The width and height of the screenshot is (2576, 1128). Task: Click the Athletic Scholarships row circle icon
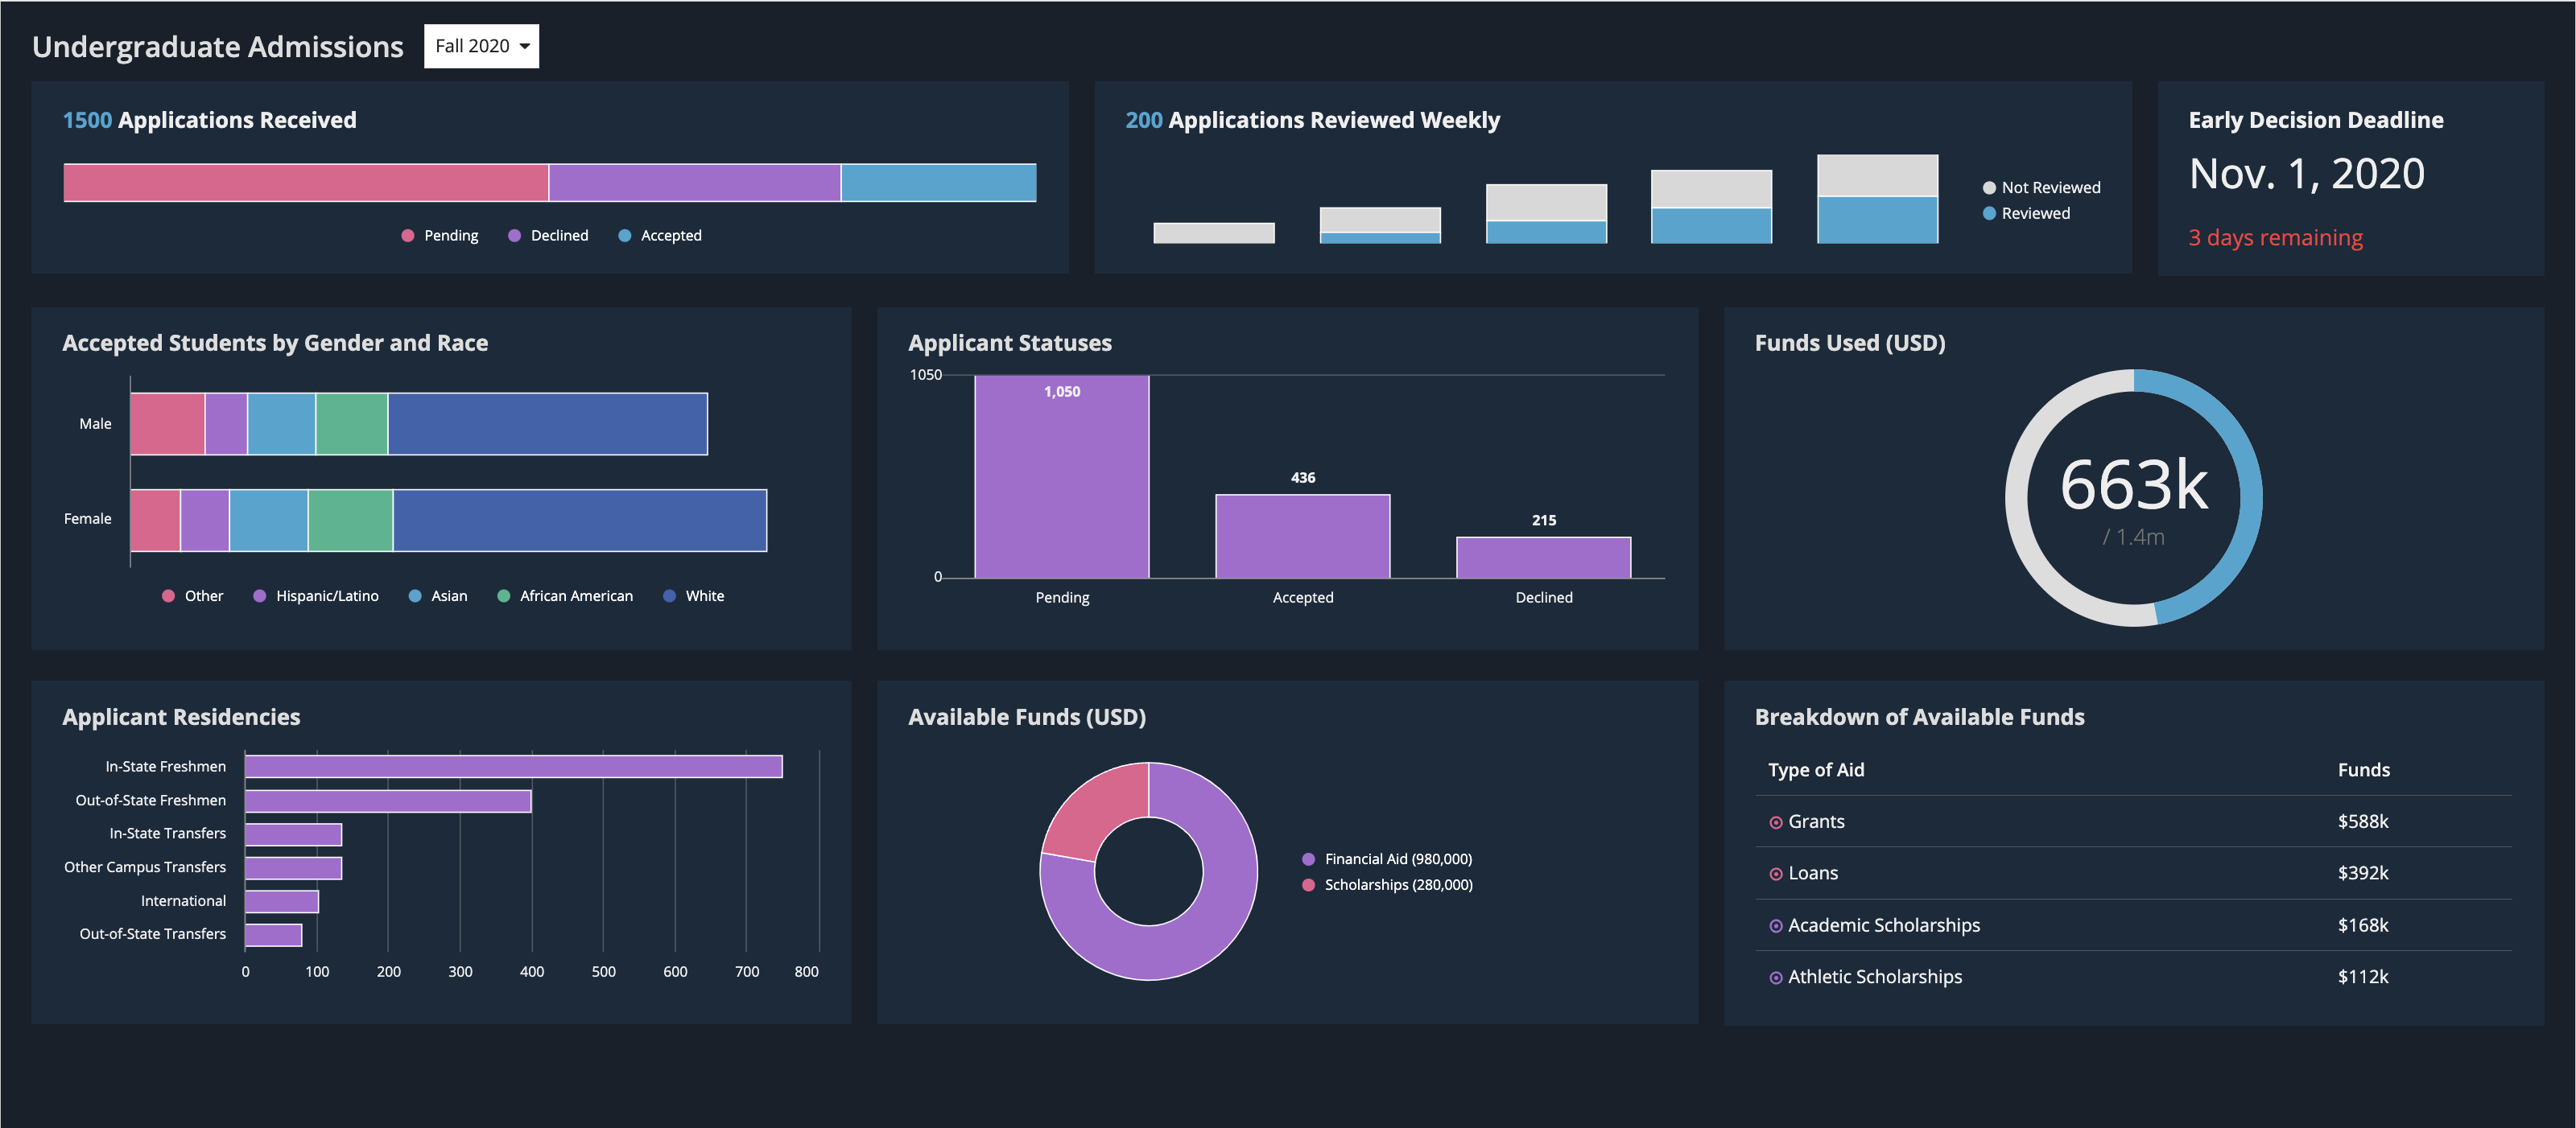(x=1776, y=978)
